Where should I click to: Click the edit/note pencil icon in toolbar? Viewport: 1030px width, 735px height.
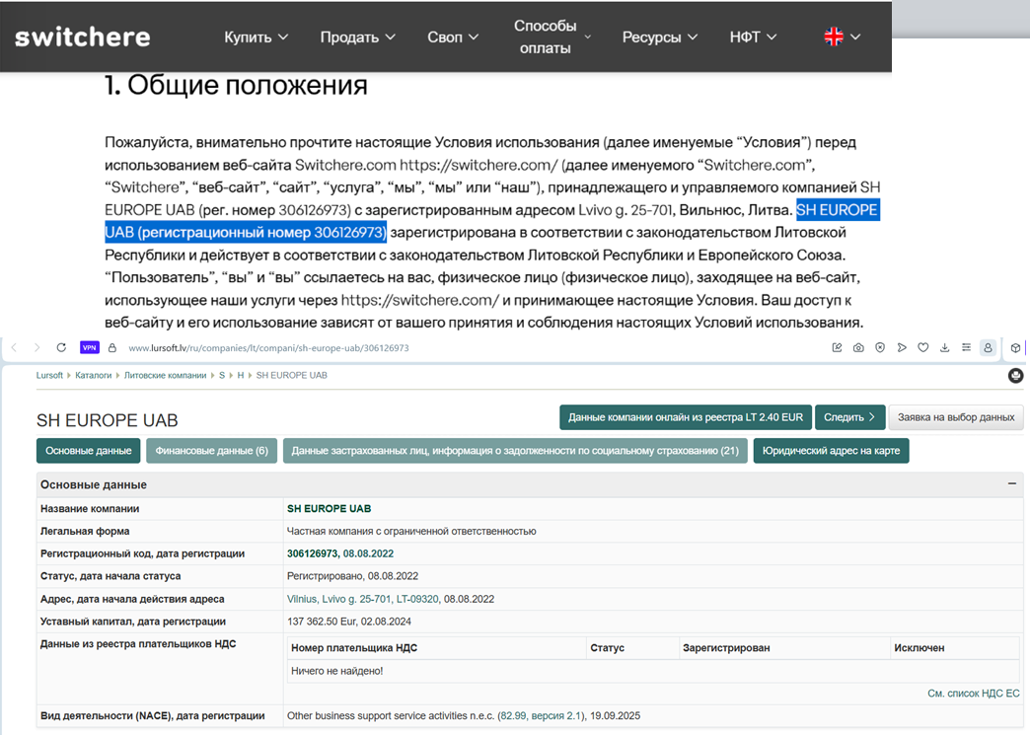point(837,347)
